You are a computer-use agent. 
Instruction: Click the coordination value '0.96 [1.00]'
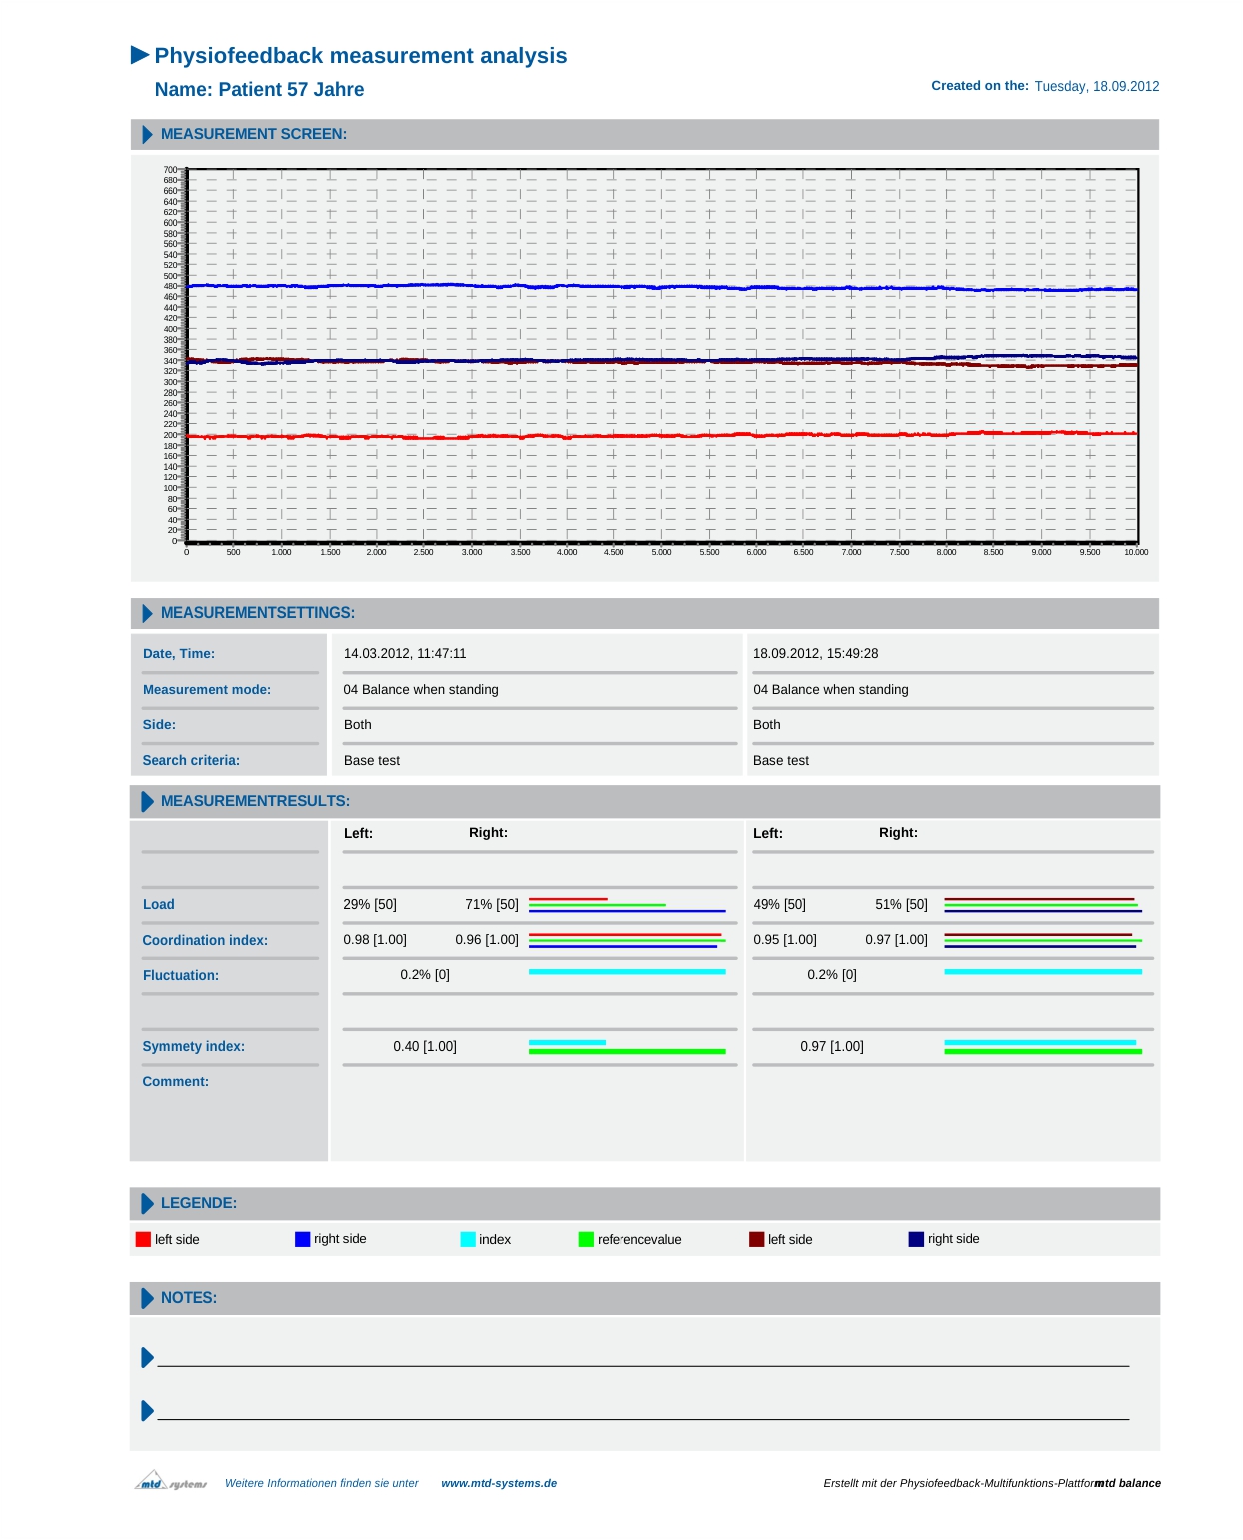487,940
